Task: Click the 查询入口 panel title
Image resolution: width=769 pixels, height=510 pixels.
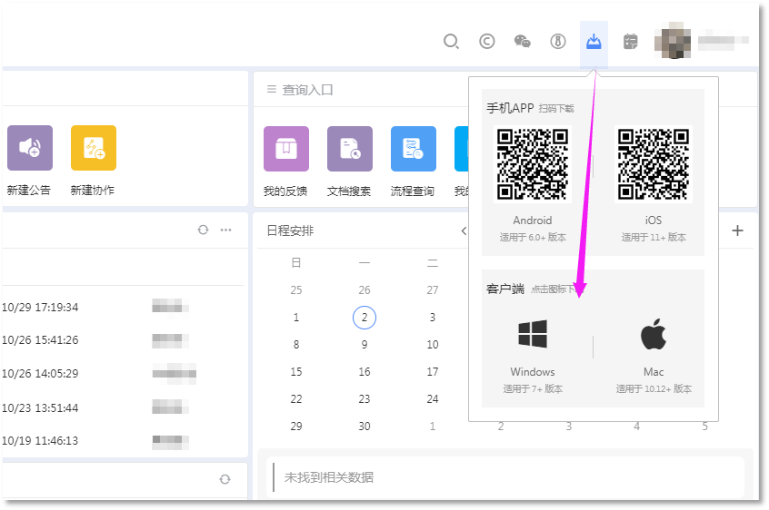Action: (308, 90)
